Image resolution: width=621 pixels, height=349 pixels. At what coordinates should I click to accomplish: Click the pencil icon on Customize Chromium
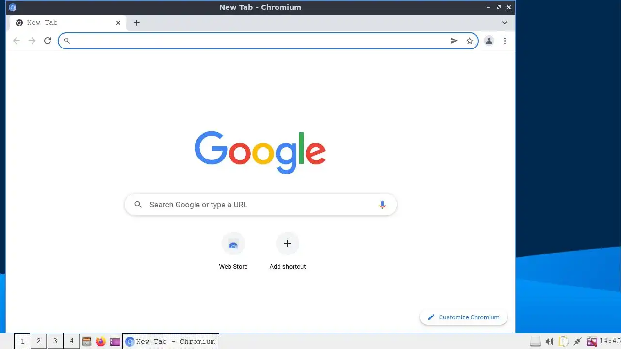pyautogui.click(x=431, y=317)
